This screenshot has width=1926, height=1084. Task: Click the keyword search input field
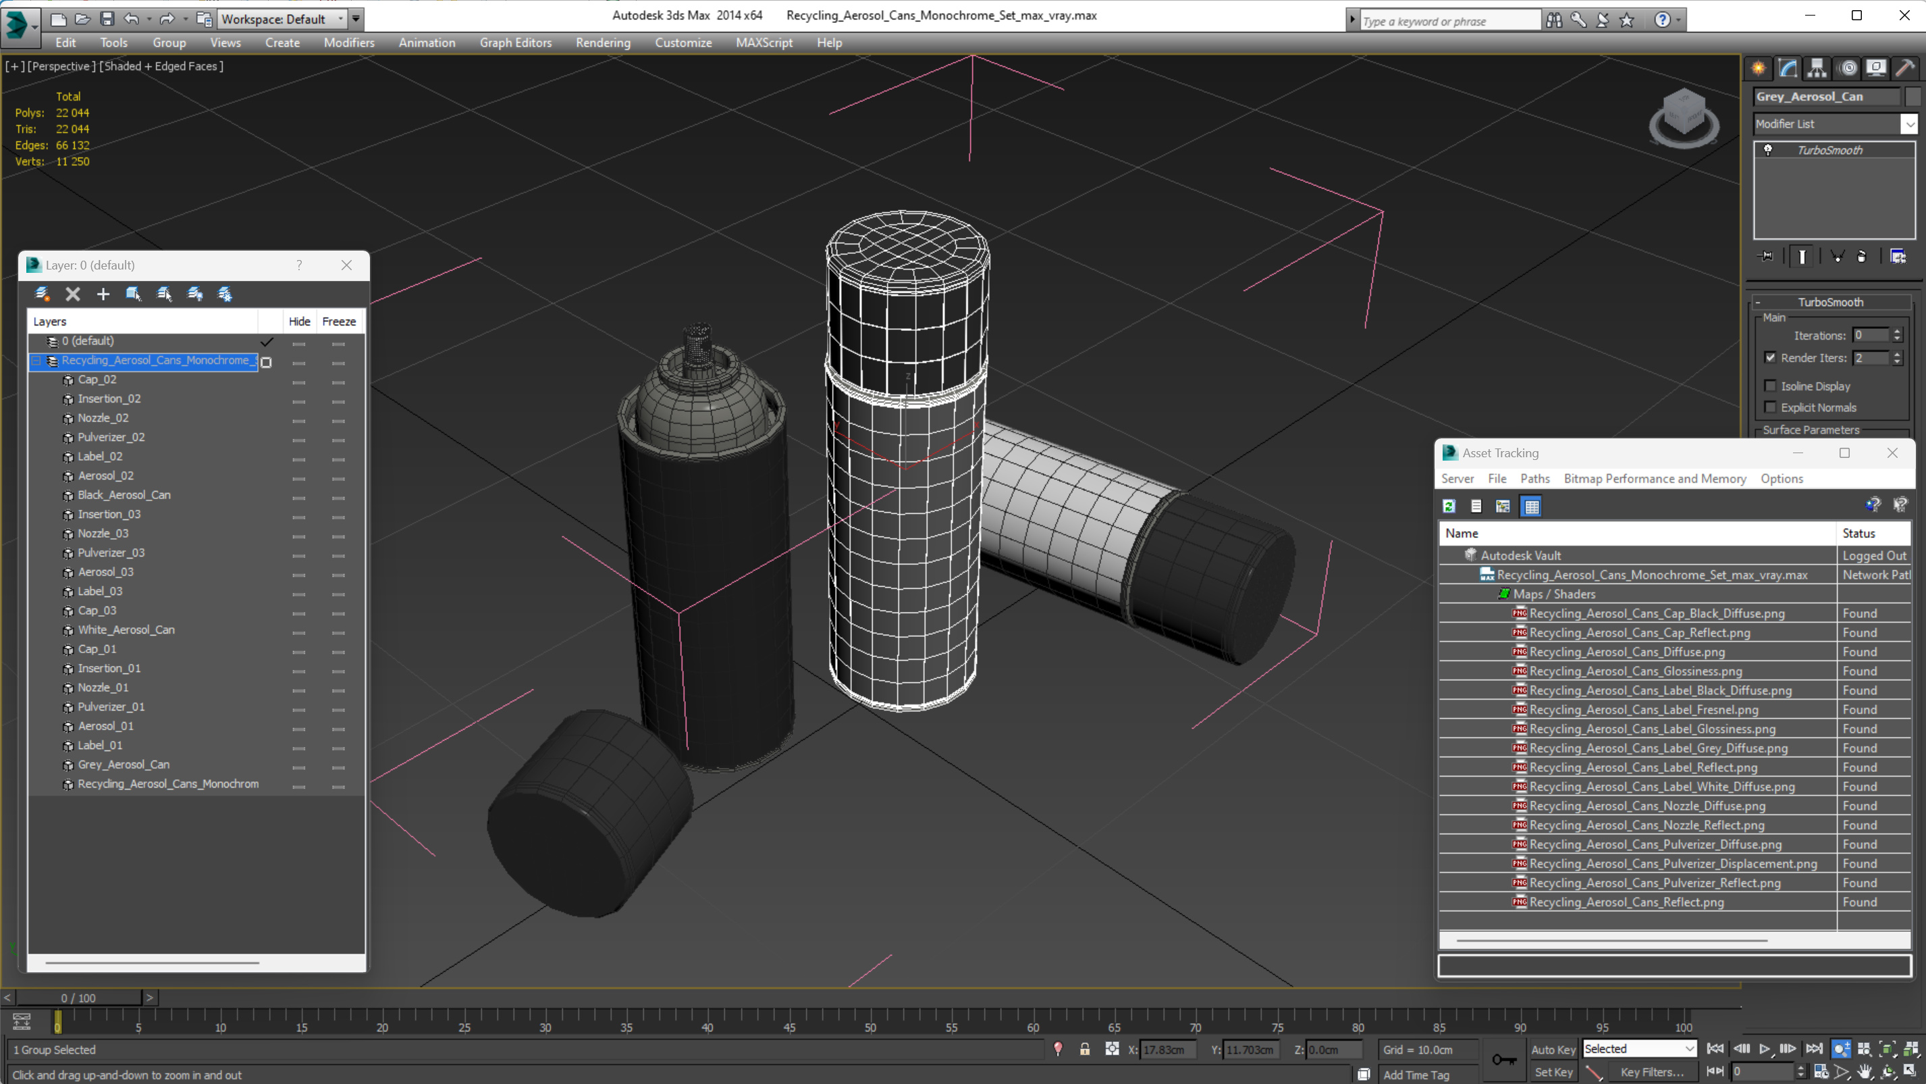pos(1450,20)
